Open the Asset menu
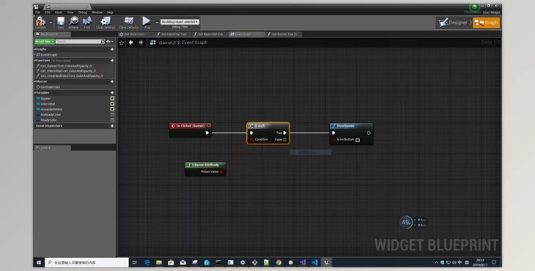Screen dimensions: 535x271 59,12
